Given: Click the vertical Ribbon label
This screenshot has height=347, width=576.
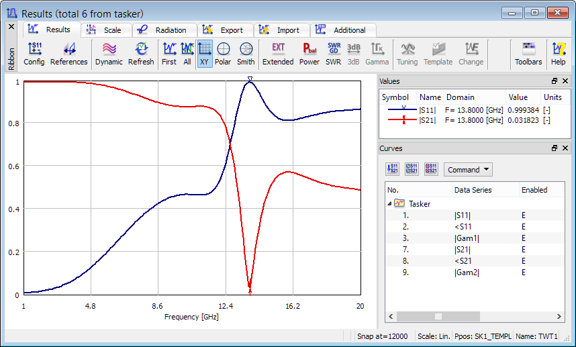Looking at the screenshot, I should (x=11, y=59).
